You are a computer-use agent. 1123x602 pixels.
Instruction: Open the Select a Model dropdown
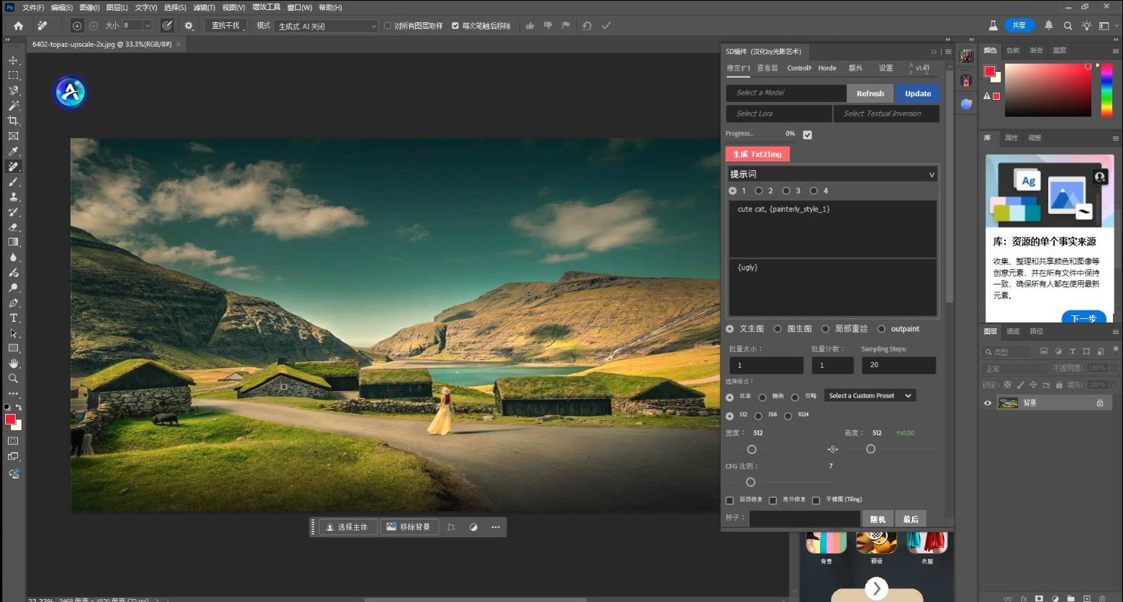pyautogui.click(x=786, y=93)
